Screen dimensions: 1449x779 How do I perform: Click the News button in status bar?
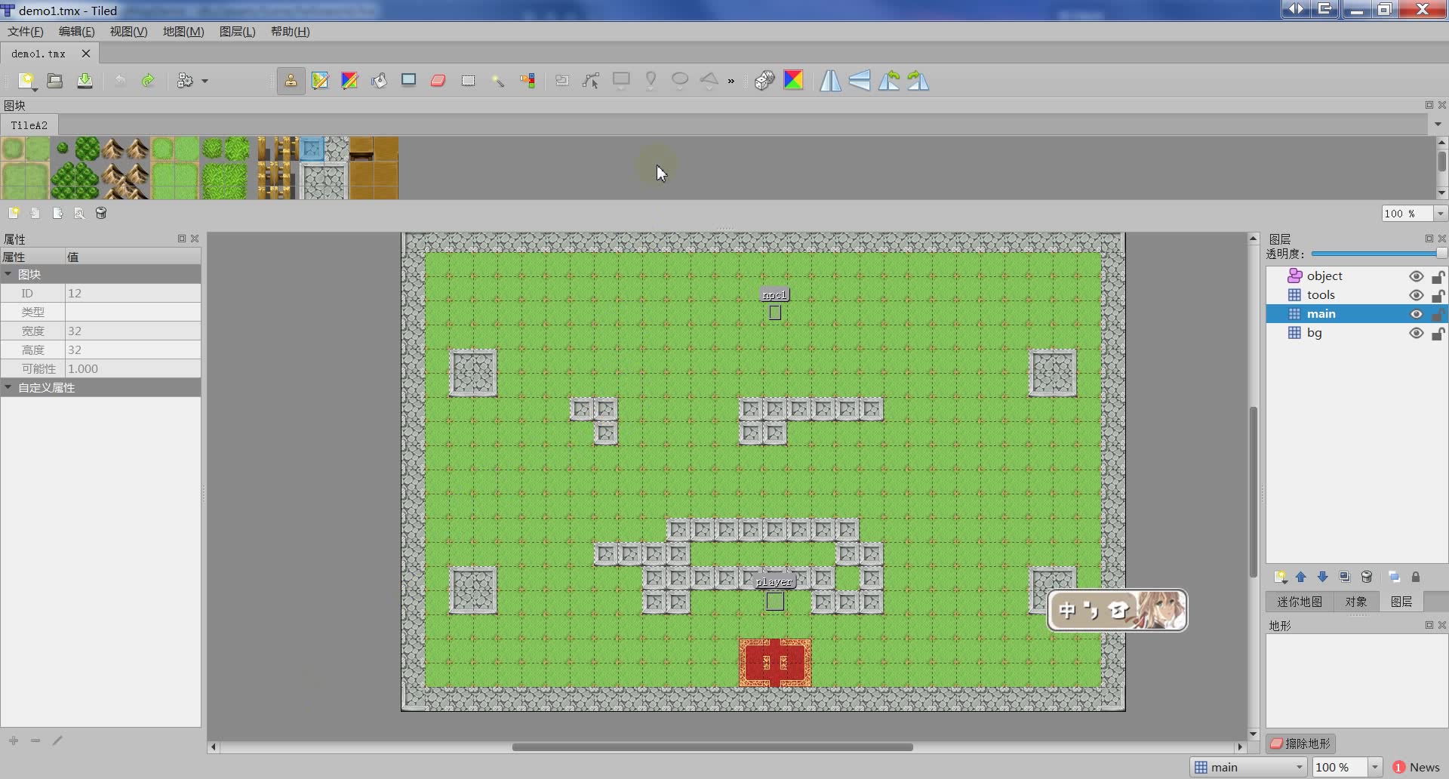[x=1420, y=767]
